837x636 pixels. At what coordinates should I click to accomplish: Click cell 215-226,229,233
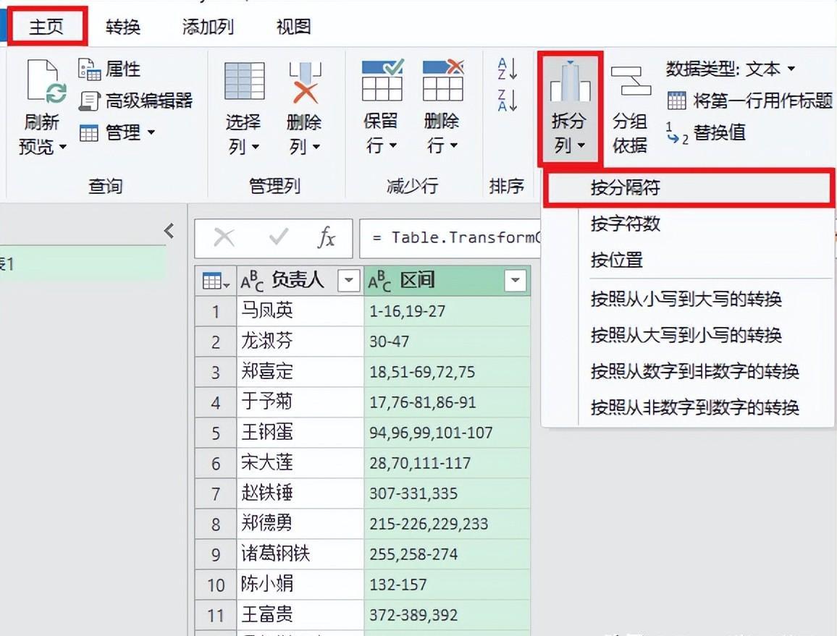coord(447,523)
